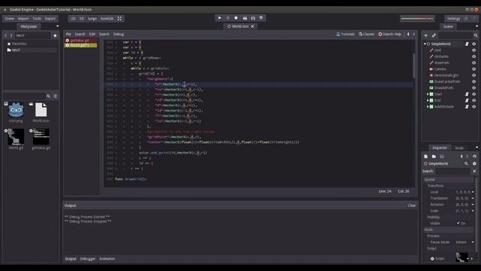
Task: Open the Scene menu
Action: (9, 19)
